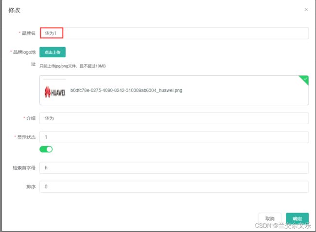Click the 检索首字母 label
The width and height of the screenshot is (316, 232).
coord(24,167)
